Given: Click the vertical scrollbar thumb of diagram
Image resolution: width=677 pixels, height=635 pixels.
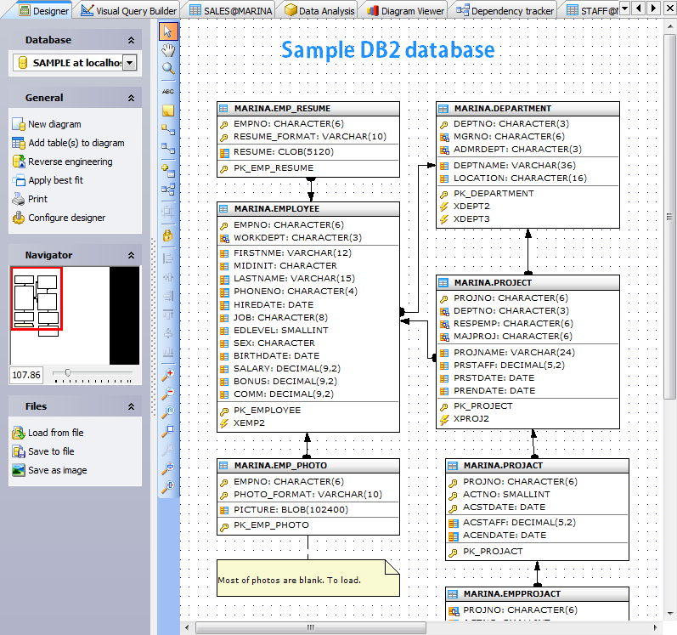Looking at the screenshot, I should 669,216.
